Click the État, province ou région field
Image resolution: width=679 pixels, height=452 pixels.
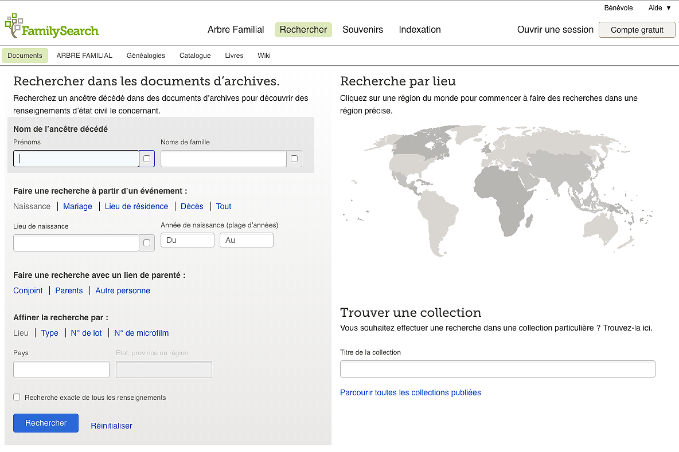[x=163, y=370]
